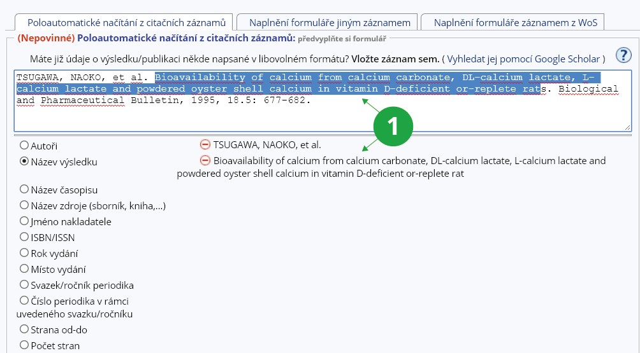
Task: Select the Místo vydání radio option
Action: click(x=24, y=268)
